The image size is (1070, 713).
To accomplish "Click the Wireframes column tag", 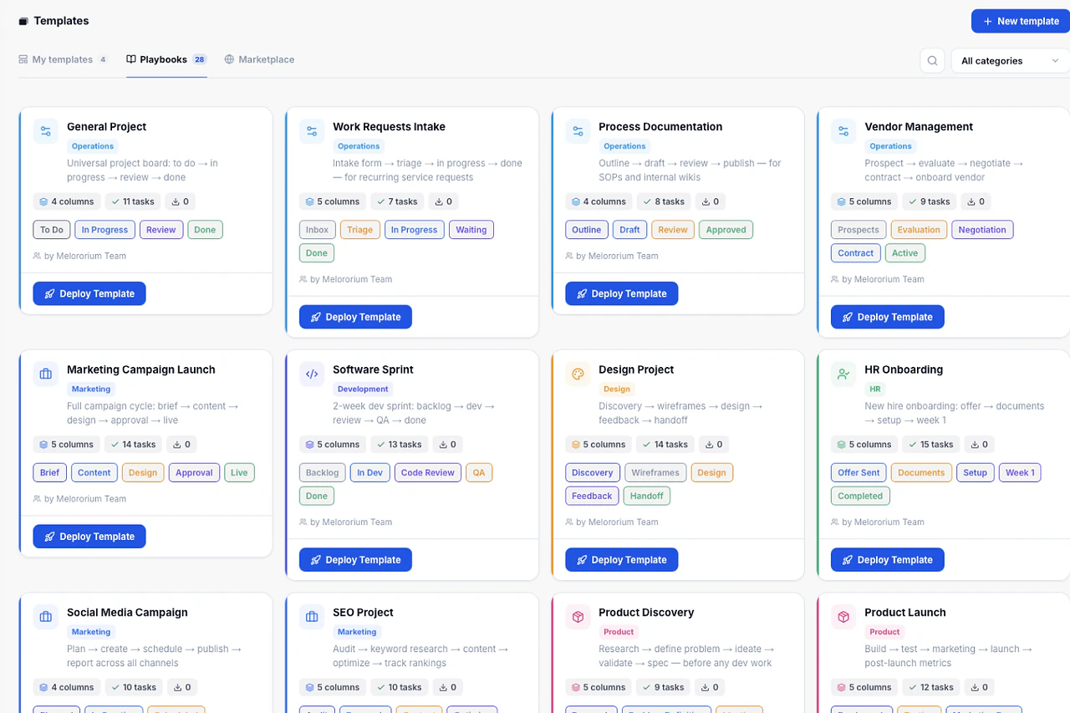I will click(x=655, y=473).
